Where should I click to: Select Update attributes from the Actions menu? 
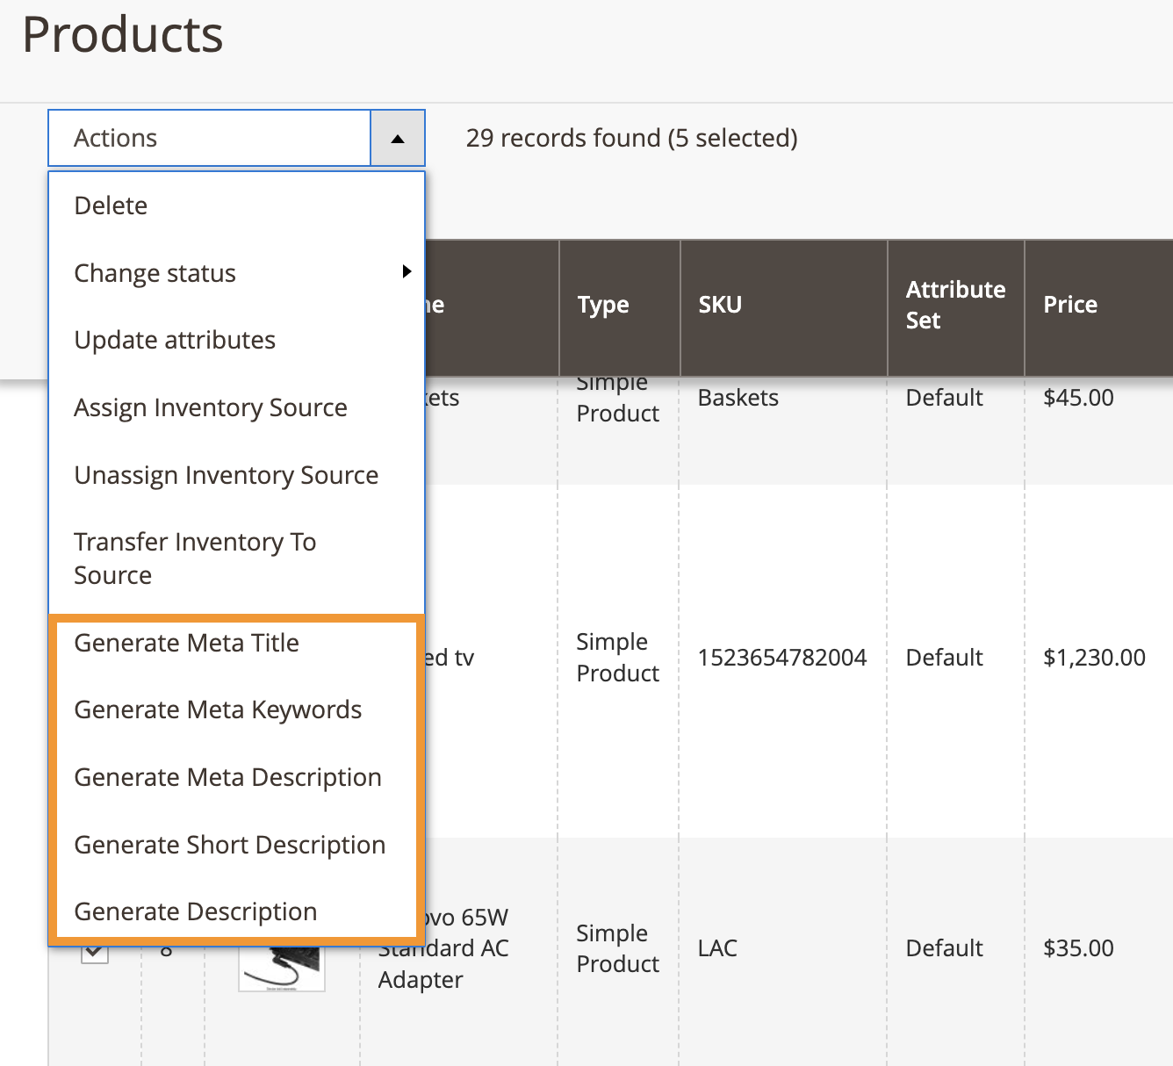[x=174, y=340]
